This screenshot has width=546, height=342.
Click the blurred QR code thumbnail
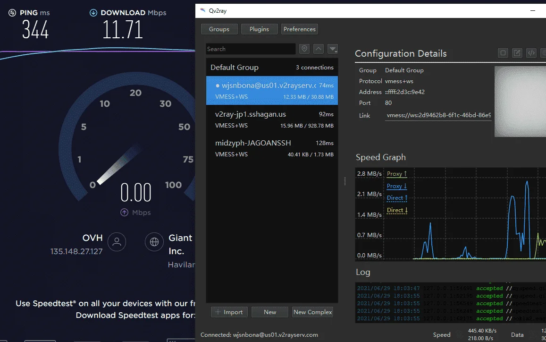(x=520, y=102)
